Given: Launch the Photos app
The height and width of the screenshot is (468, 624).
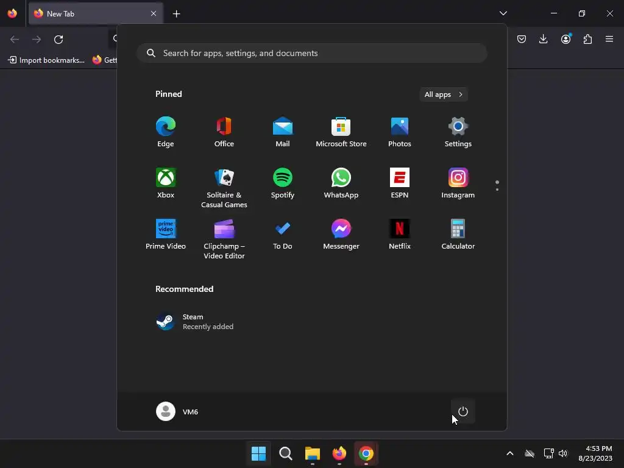Looking at the screenshot, I should 400,132.
